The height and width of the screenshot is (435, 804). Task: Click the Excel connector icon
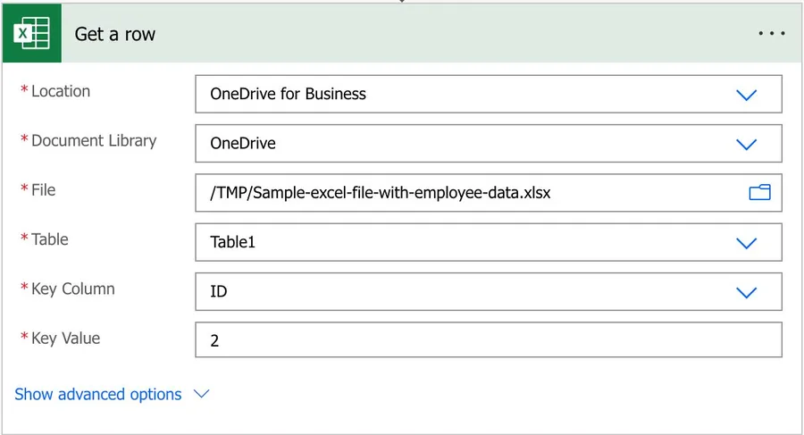click(31, 34)
